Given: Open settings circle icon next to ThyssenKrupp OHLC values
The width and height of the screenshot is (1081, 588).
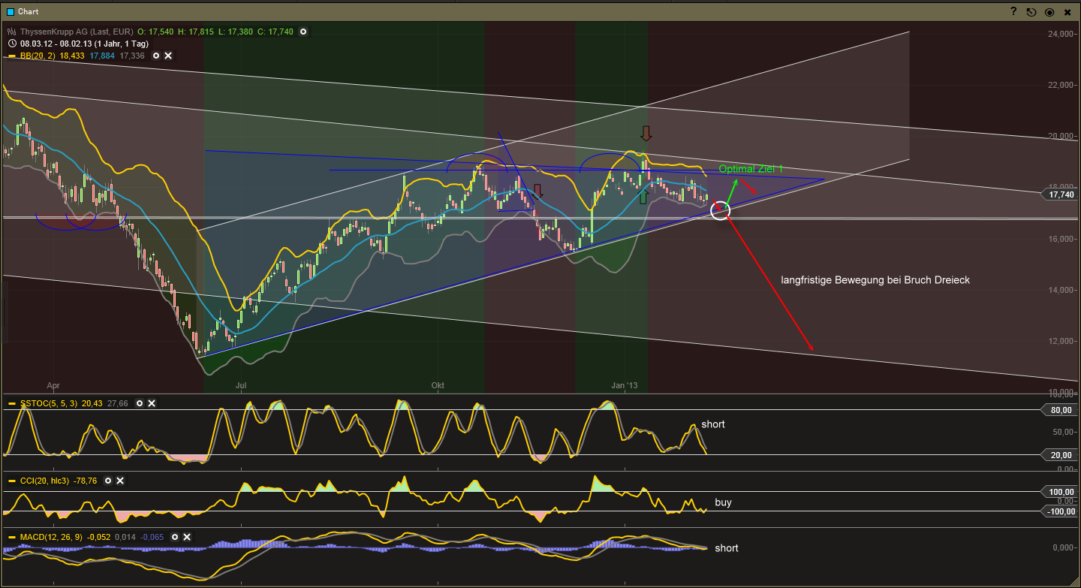Looking at the screenshot, I should (x=303, y=32).
